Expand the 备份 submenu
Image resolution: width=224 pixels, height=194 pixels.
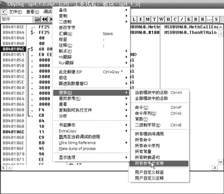coord(91,10)
